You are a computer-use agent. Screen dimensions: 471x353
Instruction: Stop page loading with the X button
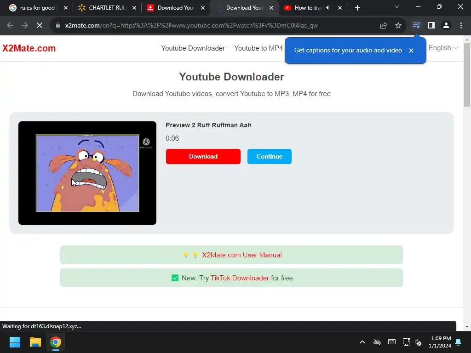[40, 26]
